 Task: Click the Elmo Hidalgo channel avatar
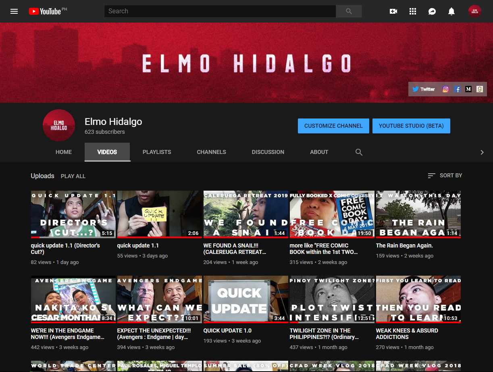tap(59, 125)
